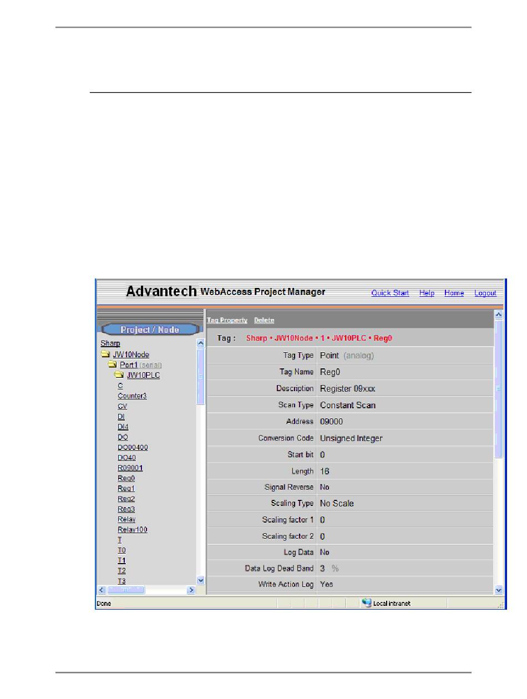Open tag Reg3 in the tree
This screenshot has height=699, width=527.
(126, 509)
